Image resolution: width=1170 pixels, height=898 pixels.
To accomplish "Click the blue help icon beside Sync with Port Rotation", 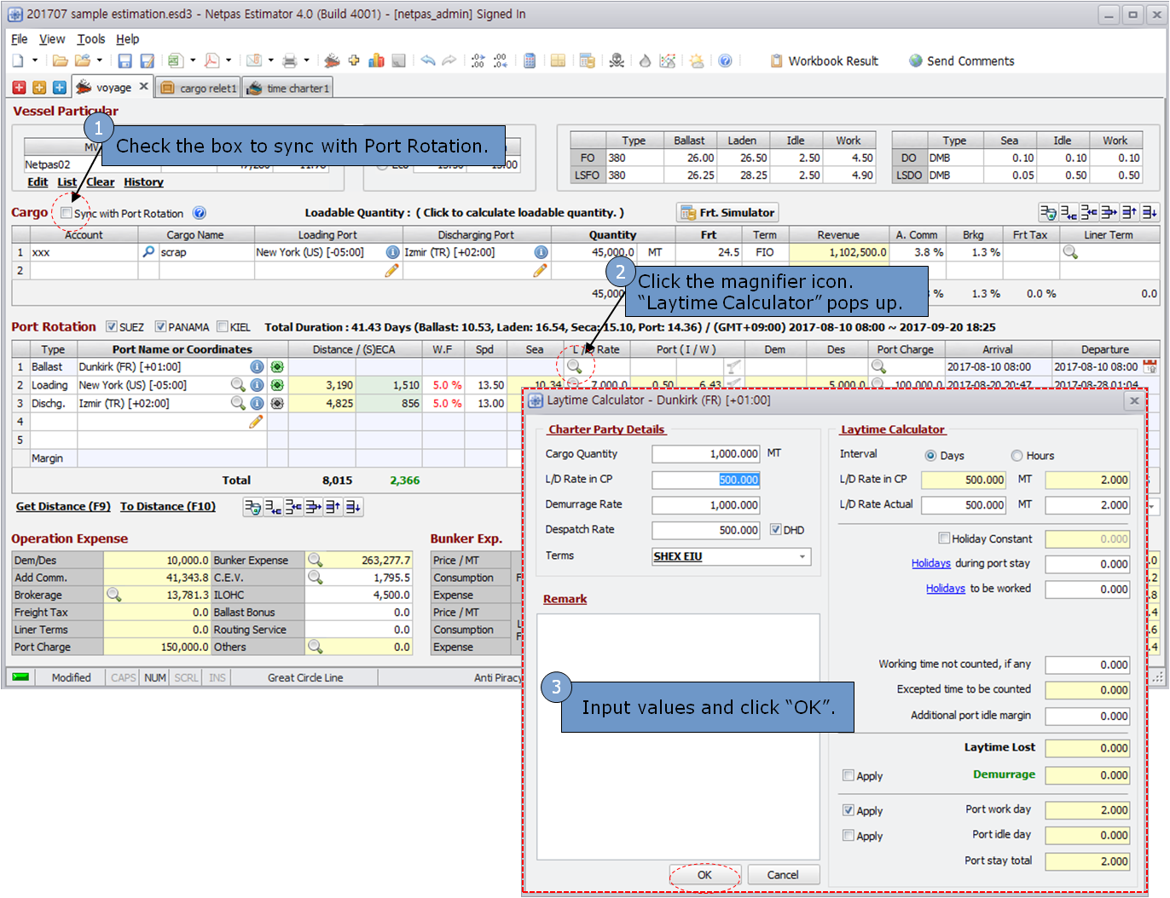I will point(199,213).
